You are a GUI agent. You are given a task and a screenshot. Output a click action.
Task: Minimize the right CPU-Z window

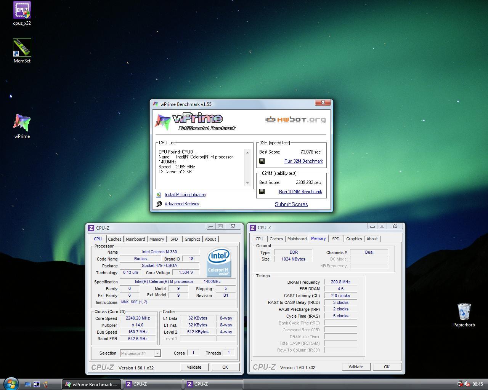pos(372,226)
